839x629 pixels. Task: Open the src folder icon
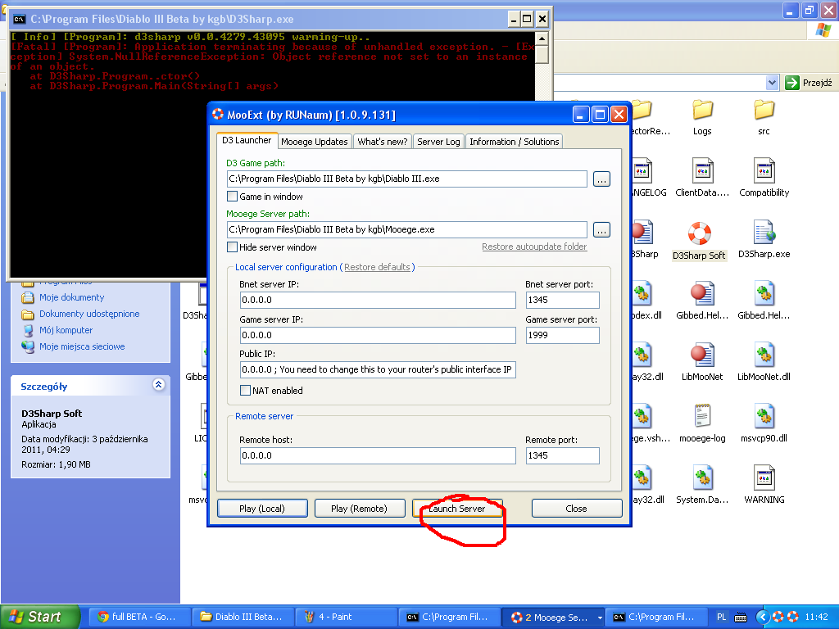[x=764, y=111]
